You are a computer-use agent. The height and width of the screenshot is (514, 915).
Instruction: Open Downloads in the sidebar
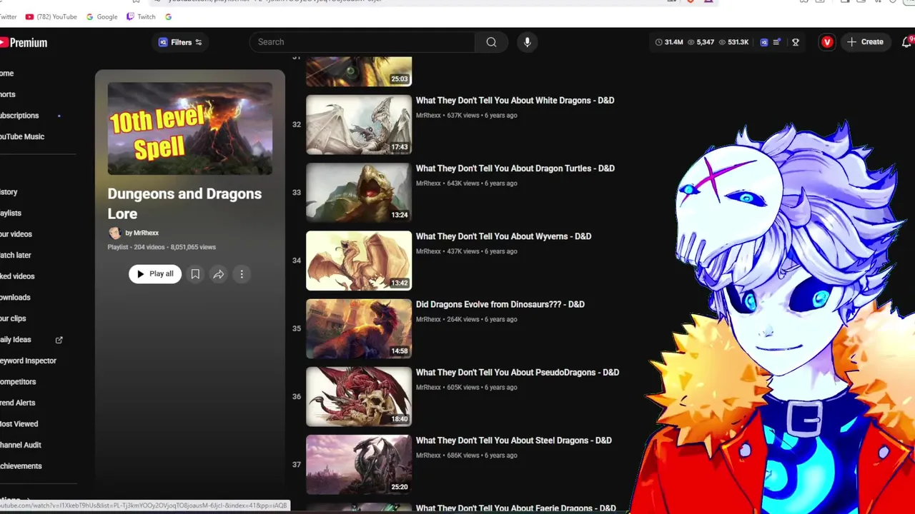[16, 297]
